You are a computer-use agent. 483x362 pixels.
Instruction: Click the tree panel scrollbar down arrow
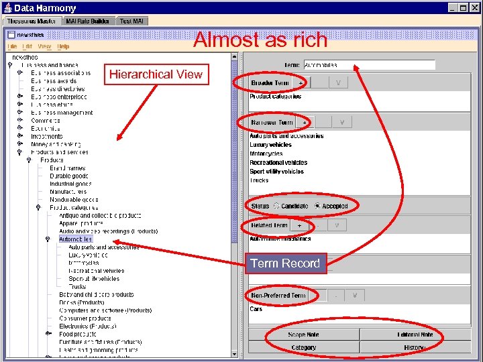pos(234,355)
